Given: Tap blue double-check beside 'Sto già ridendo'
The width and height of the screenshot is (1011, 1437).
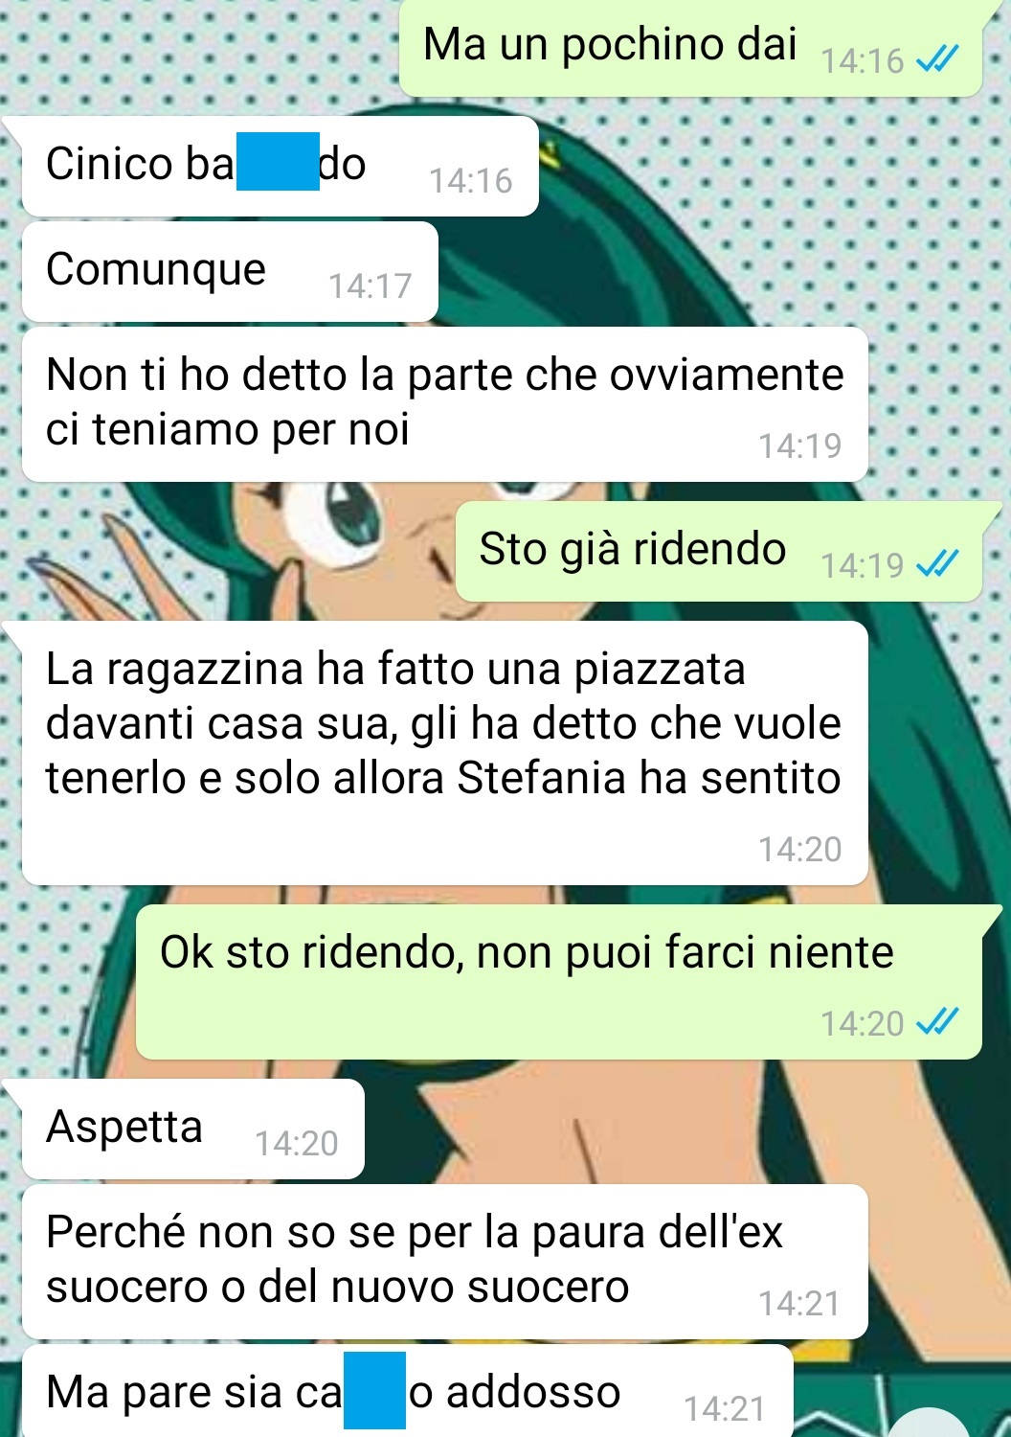Looking at the screenshot, I should 936,564.
